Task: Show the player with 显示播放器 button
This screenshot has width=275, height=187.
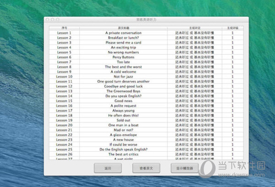Action: (185, 168)
